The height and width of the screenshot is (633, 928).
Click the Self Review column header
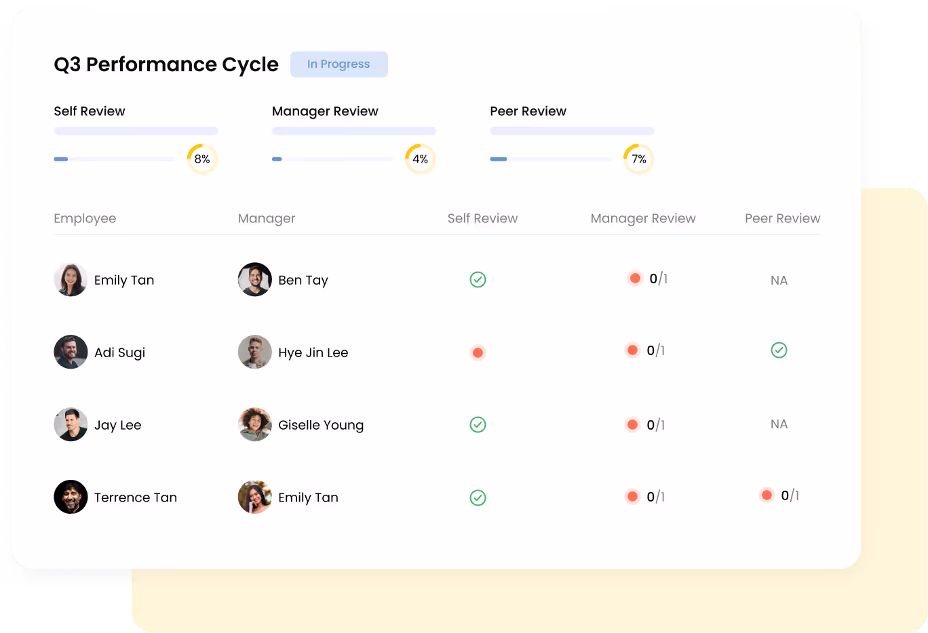coord(482,218)
